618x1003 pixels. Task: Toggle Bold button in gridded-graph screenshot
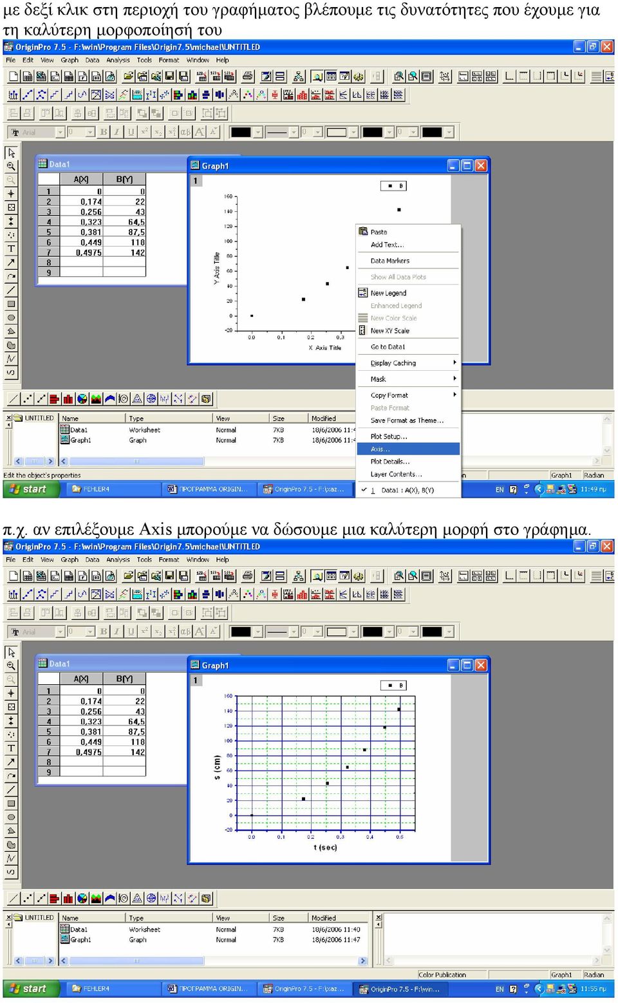tap(103, 632)
